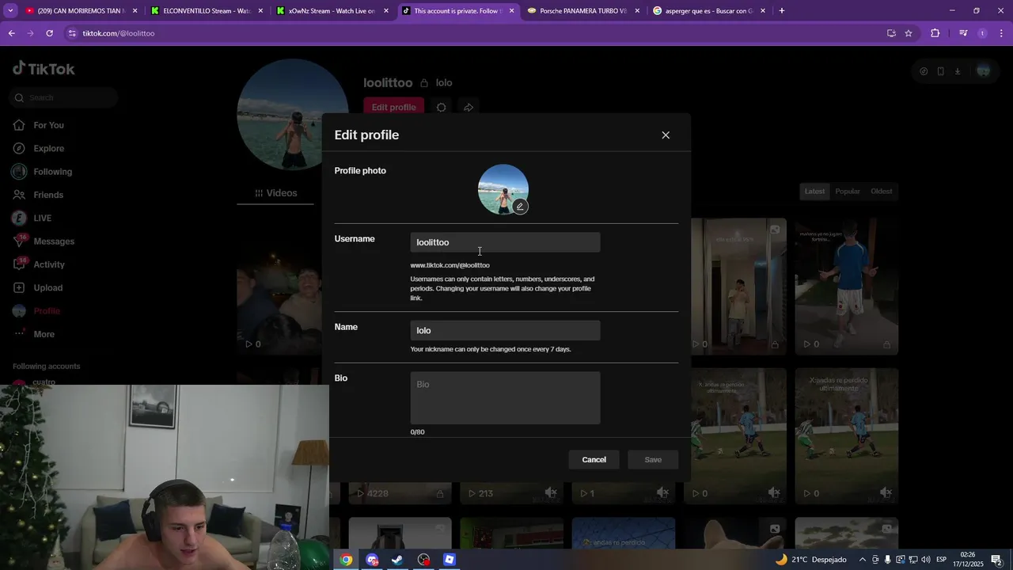The width and height of the screenshot is (1013, 570).
Task: Save the profile changes
Action: [x=653, y=460]
